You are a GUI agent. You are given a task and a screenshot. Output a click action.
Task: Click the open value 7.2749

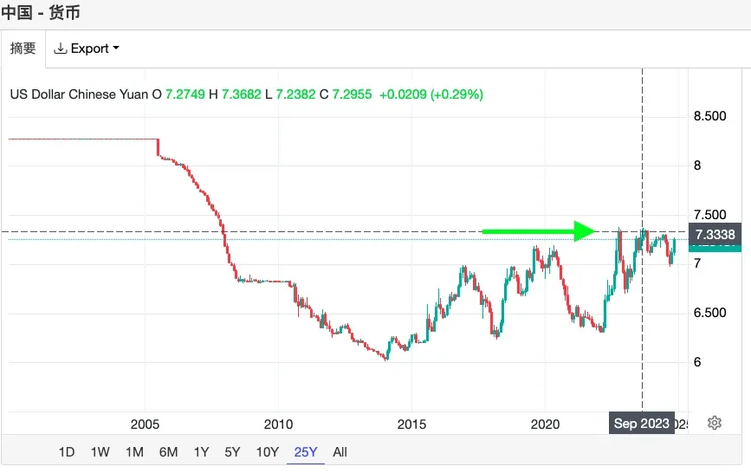pos(185,94)
